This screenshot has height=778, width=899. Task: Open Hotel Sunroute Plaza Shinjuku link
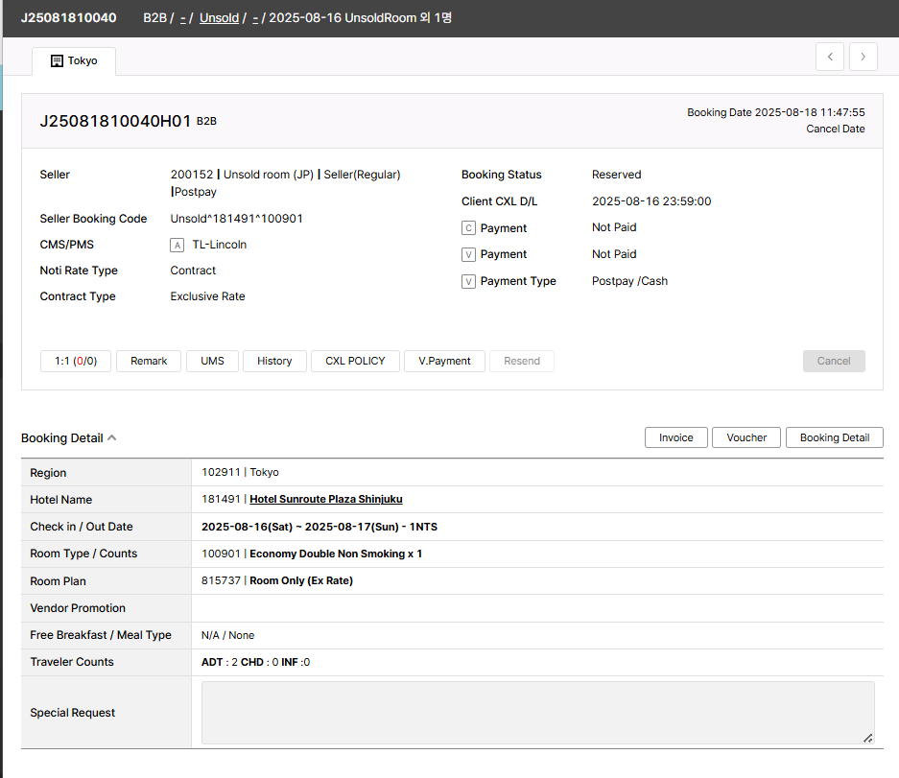pyautogui.click(x=325, y=499)
